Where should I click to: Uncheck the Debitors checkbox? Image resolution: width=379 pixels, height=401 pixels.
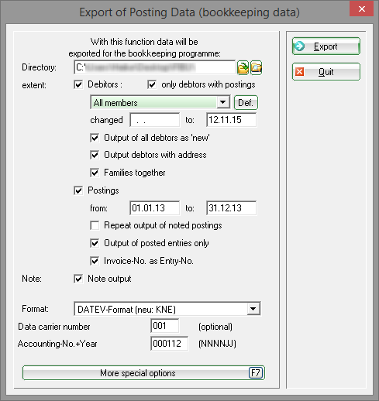[78, 84]
